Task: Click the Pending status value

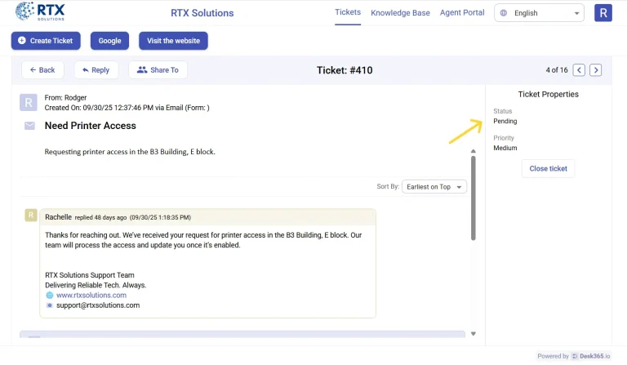Action: point(505,121)
